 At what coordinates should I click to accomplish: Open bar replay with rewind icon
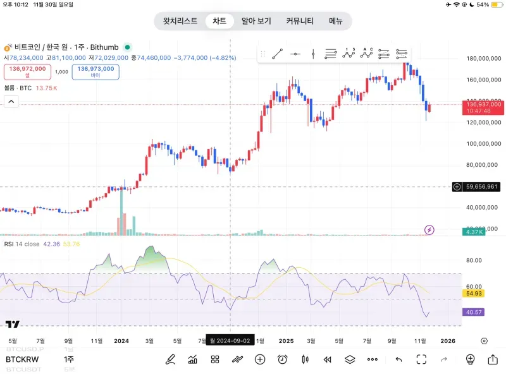(327, 359)
